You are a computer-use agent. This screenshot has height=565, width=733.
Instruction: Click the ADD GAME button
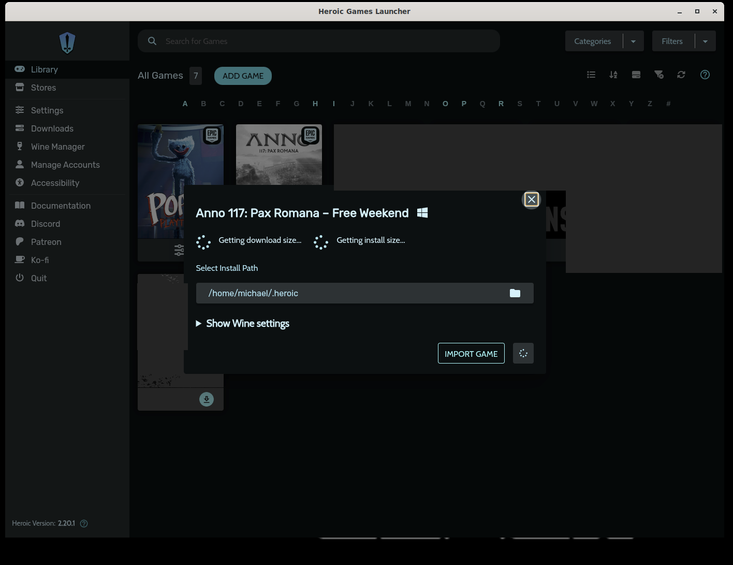[x=243, y=76]
